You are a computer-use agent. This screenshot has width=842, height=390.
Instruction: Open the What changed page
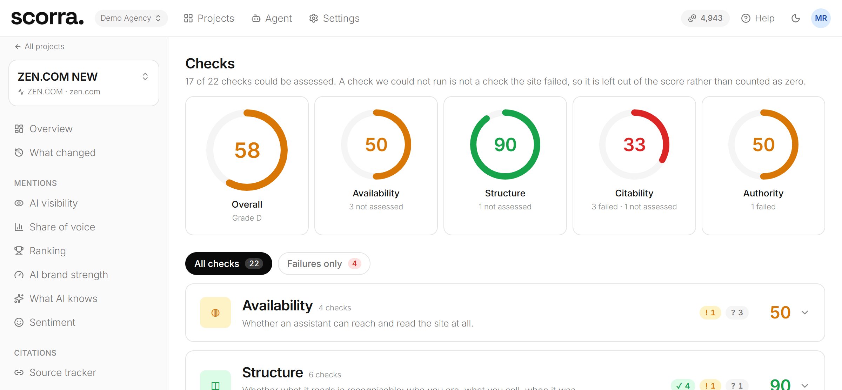point(55,153)
